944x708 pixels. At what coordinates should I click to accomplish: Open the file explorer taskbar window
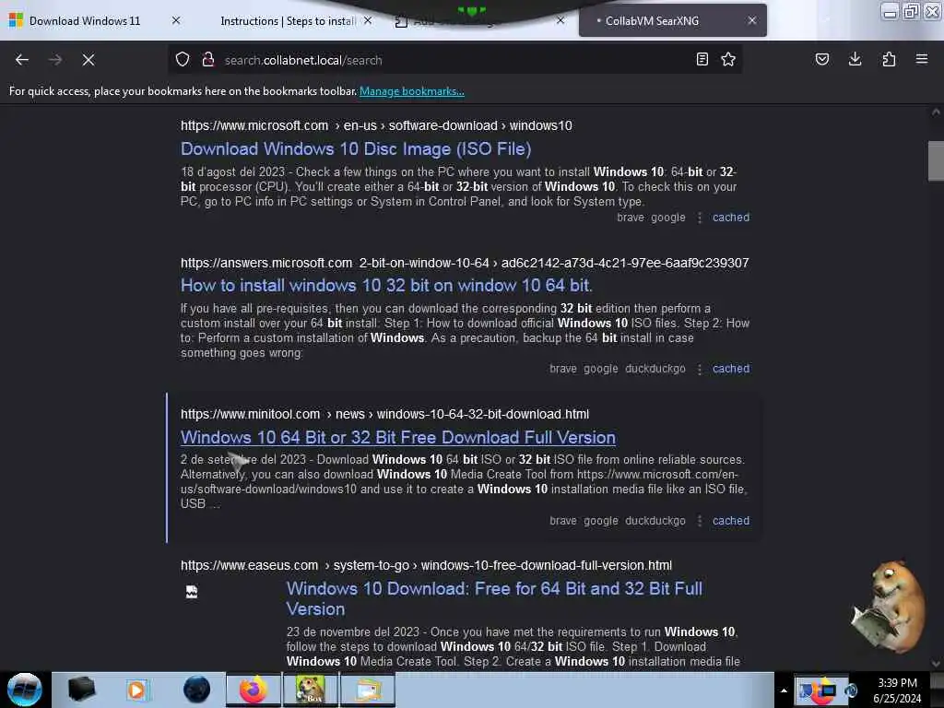(x=368, y=690)
